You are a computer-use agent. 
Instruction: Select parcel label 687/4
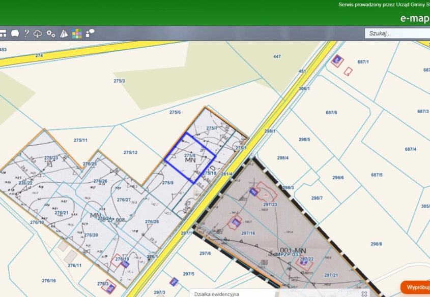click(x=411, y=149)
